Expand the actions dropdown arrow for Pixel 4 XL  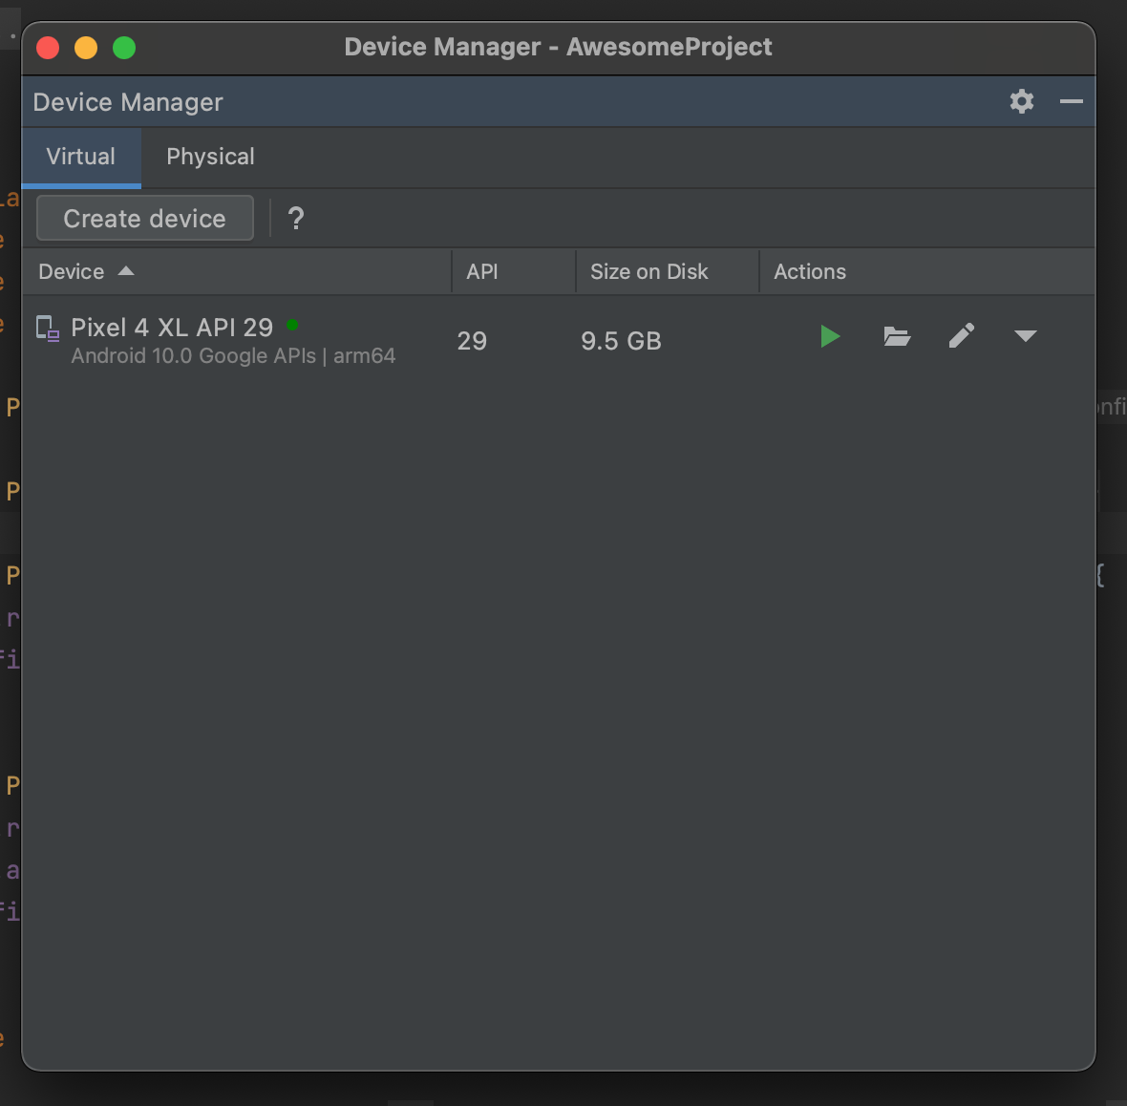click(1025, 335)
